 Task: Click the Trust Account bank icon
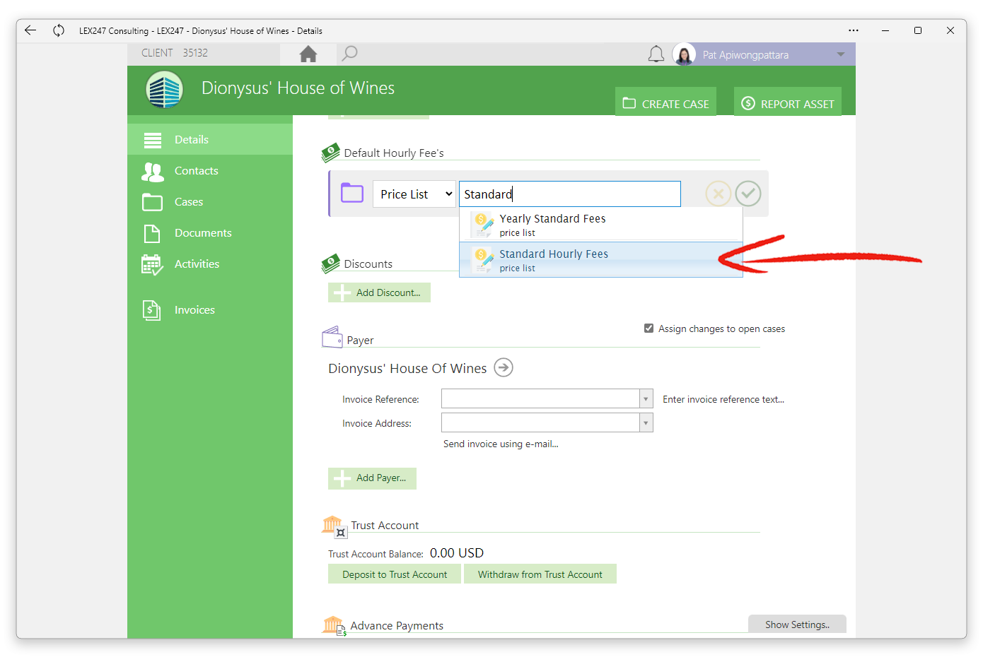click(x=333, y=526)
